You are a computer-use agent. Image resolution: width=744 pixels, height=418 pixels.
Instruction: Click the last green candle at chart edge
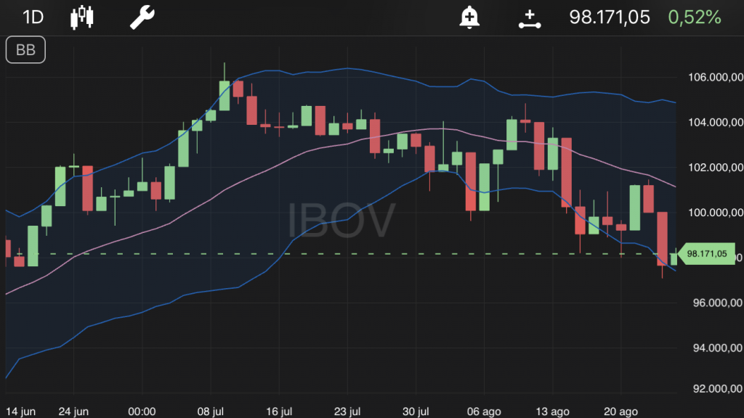tap(674, 259)
